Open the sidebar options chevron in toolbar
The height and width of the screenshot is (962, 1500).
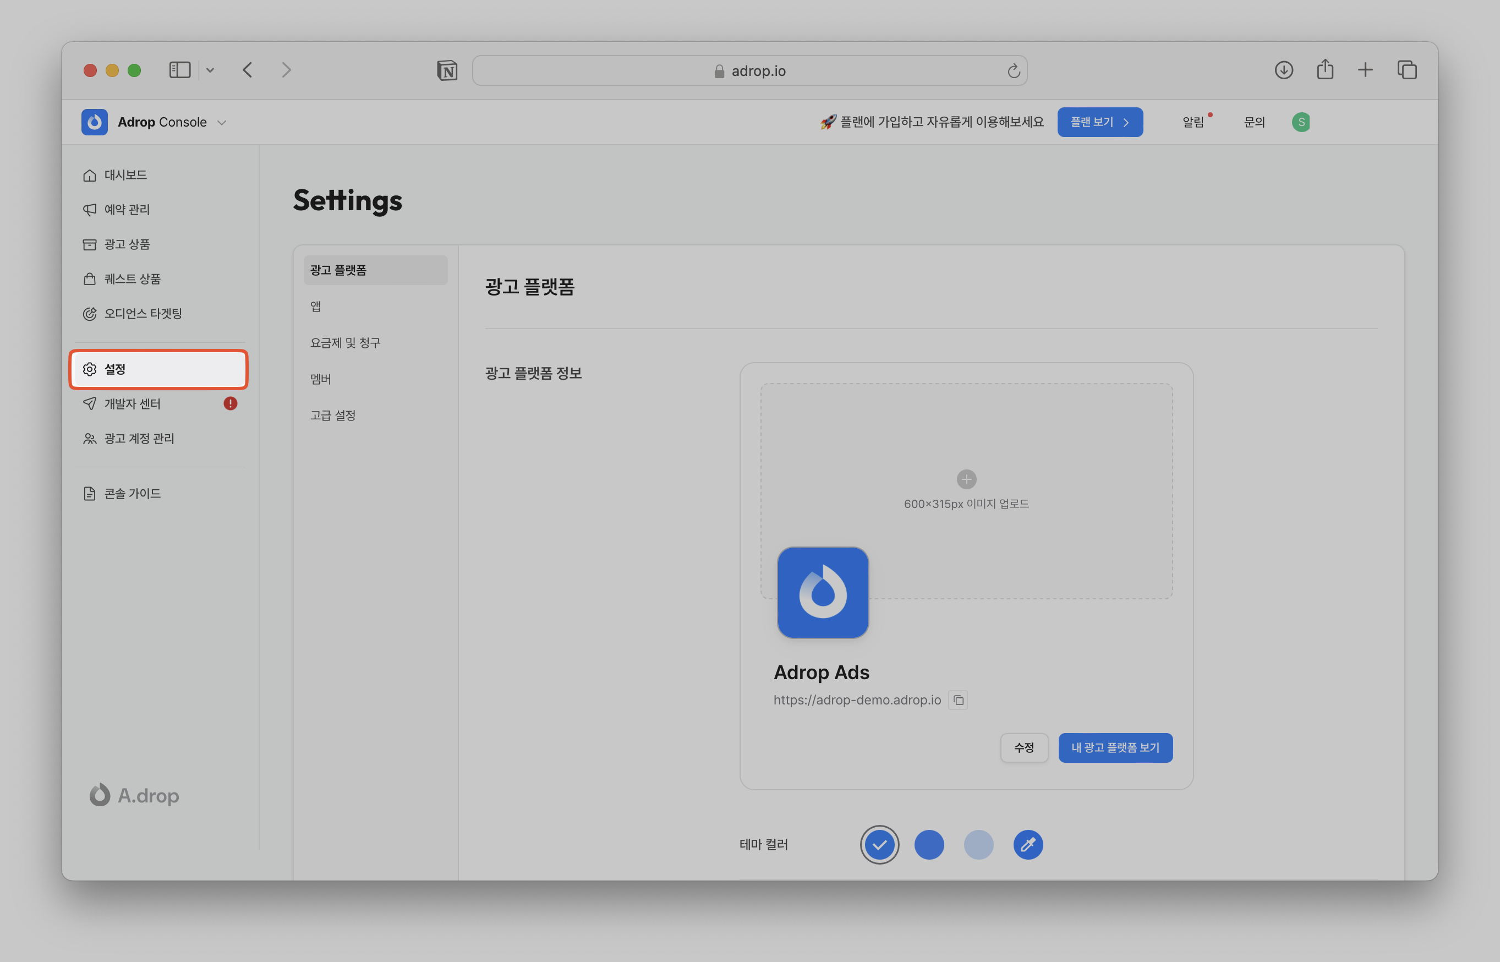point(210,70)
